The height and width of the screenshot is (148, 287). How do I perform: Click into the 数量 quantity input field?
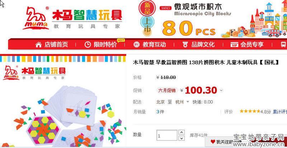click(x=167, y=135)
